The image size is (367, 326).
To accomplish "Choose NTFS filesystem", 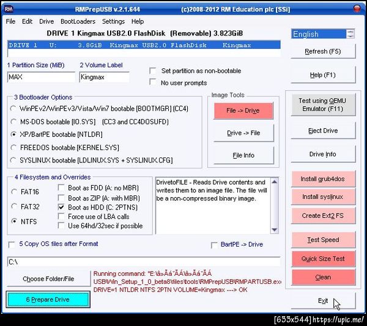I will pos(14,222).
